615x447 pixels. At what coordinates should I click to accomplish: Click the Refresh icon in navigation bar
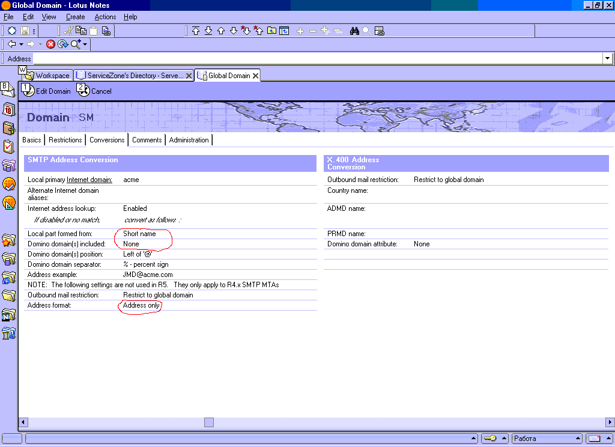tap(63, 44)
